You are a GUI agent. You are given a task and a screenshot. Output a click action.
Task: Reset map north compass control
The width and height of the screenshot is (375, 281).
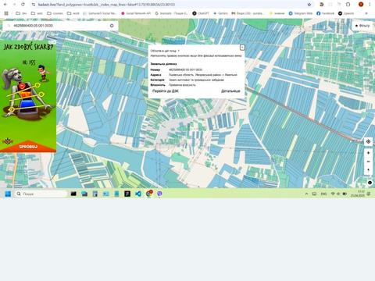tap(368, 170)
